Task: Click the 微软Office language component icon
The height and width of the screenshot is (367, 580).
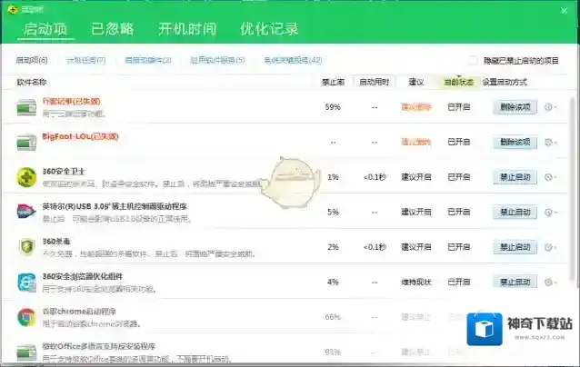Action: pos(26,352)
